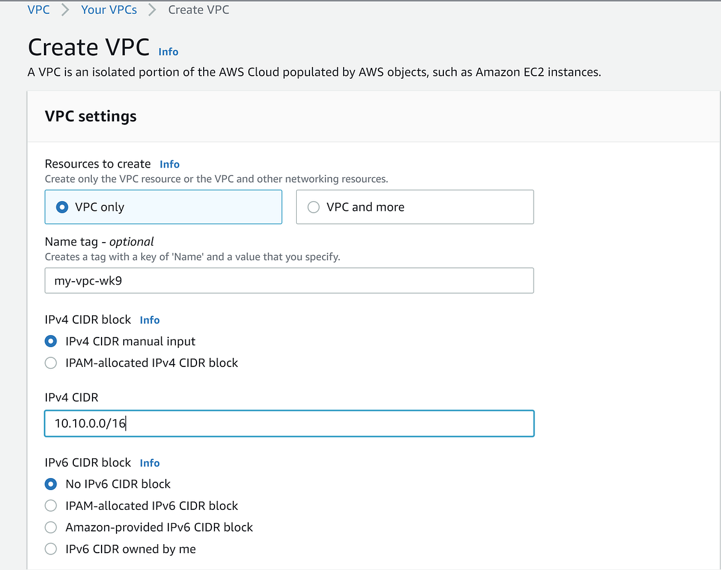
Task: Select IPv6 CIDR owned by me
Action: 52,549
